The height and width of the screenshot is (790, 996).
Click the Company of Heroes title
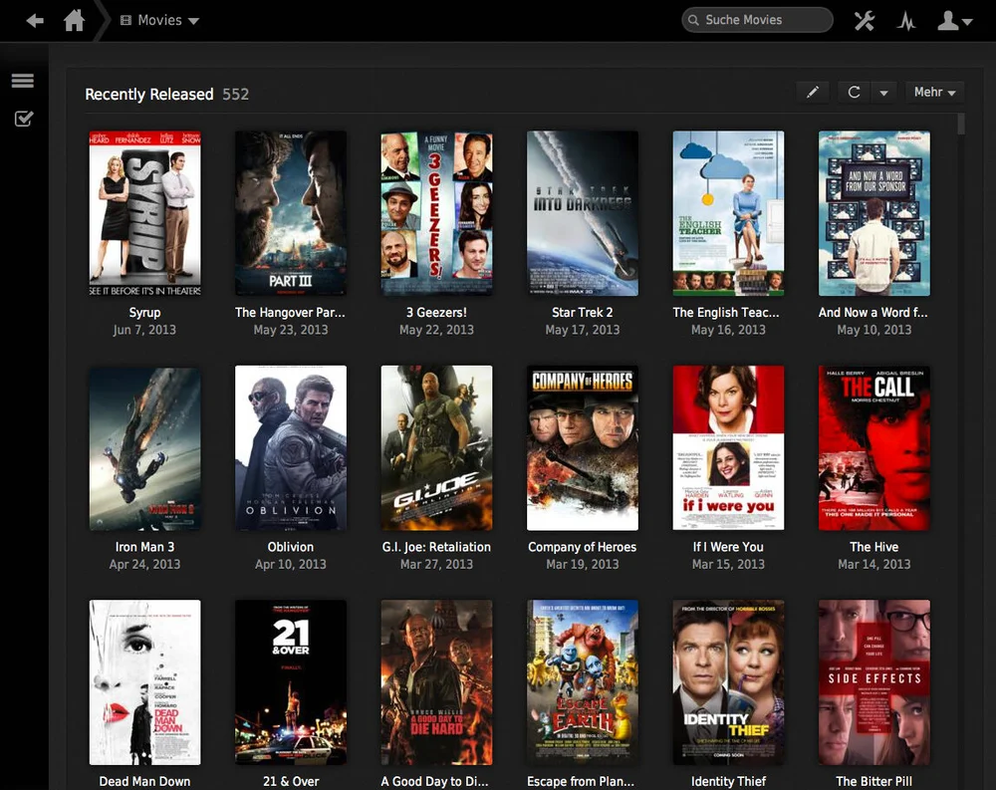583,547
